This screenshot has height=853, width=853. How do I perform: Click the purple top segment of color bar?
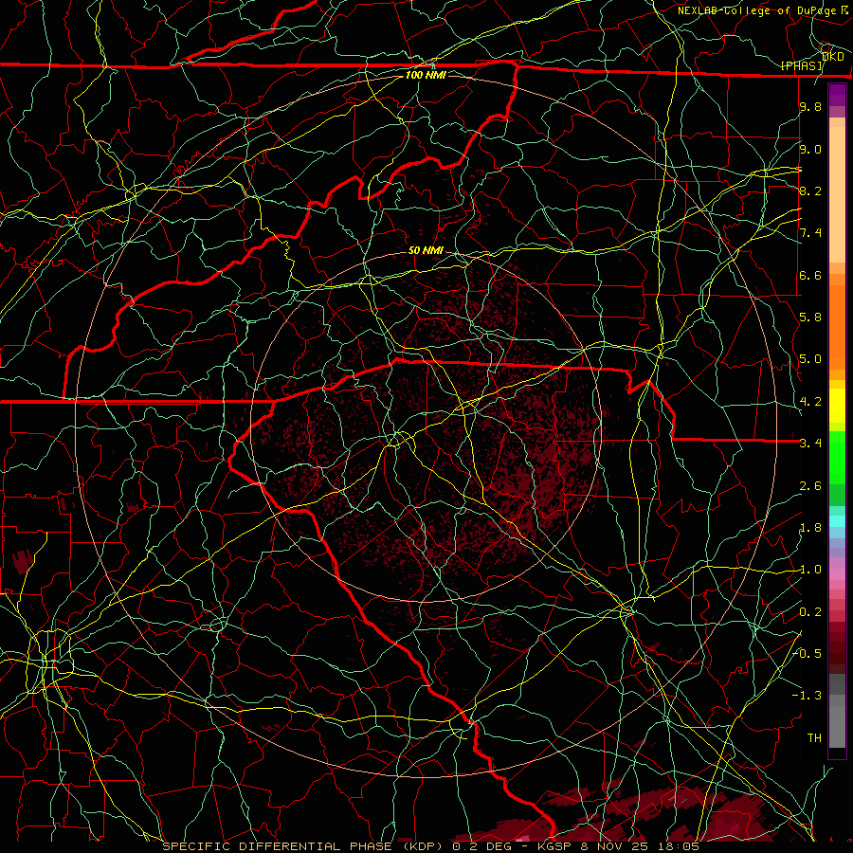(x=837, y=96)
